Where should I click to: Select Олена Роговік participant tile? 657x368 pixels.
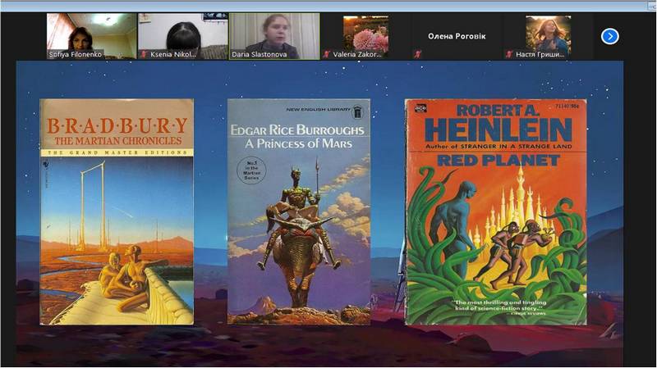[x=457, y=36]
